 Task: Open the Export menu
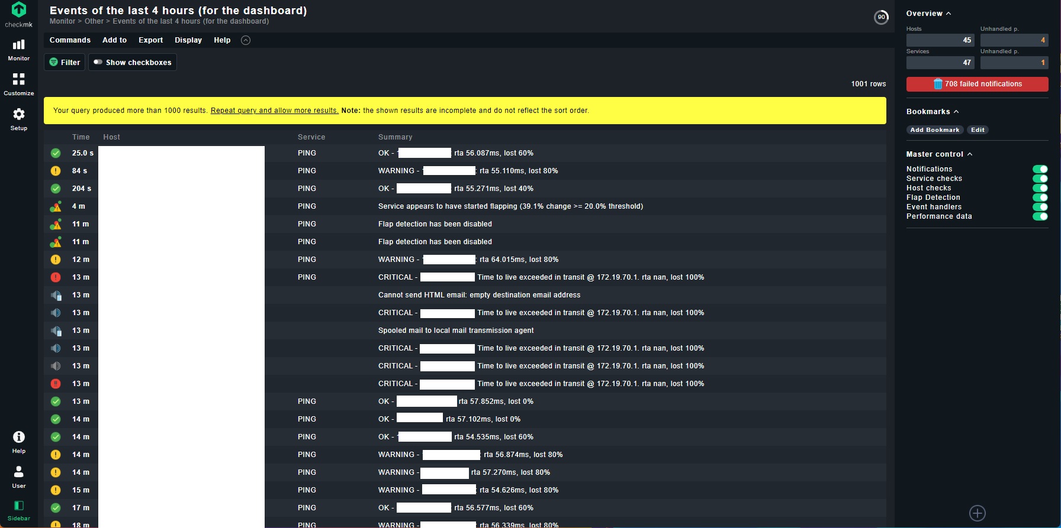click(150, 40)
